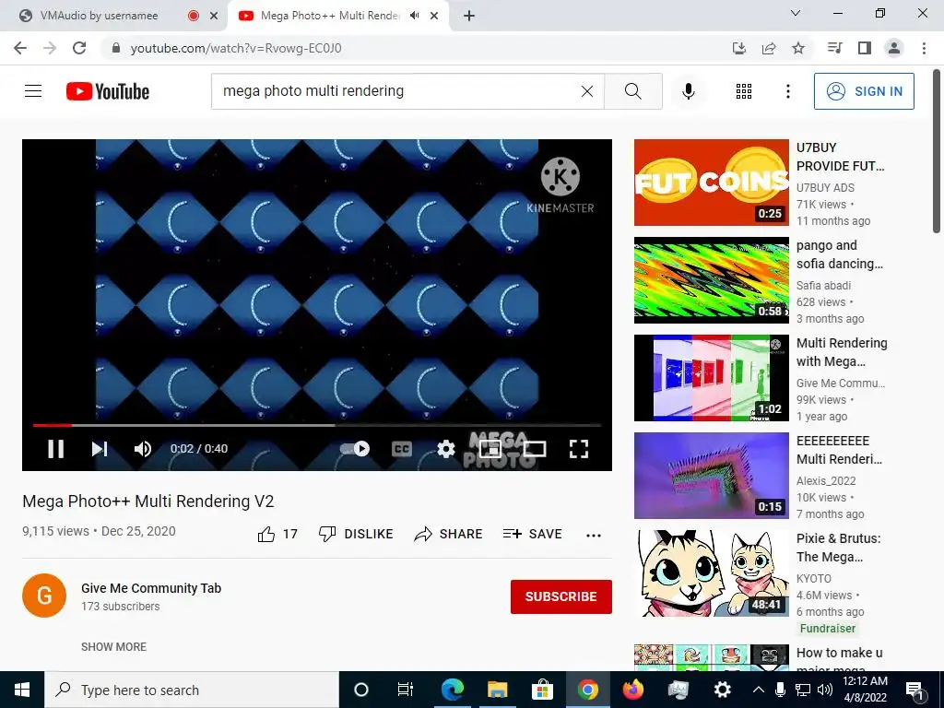944x708 pixels.
Task: Open Firefox from the taskbar
Action: (632, 690)
